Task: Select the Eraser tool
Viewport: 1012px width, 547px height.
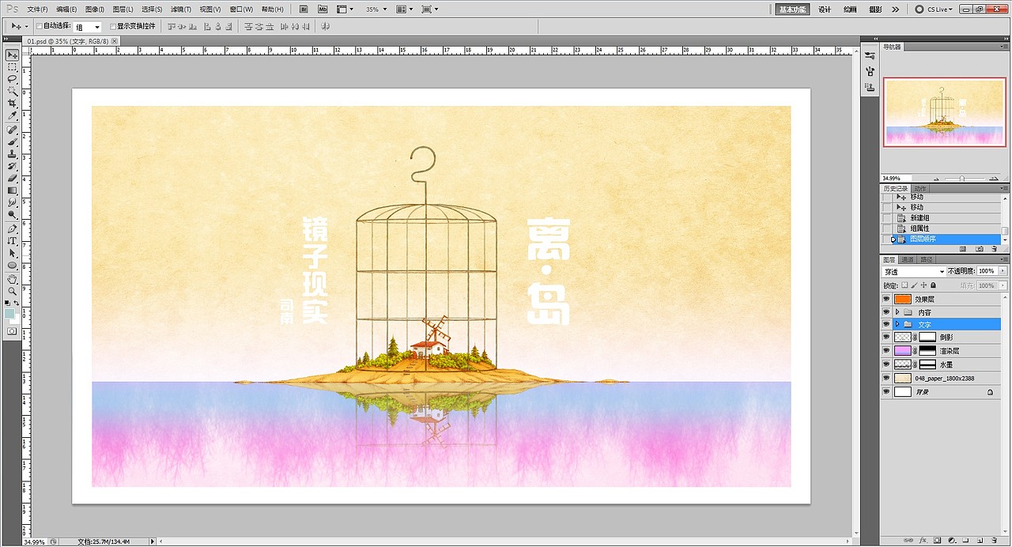Action: pos(12,179)
